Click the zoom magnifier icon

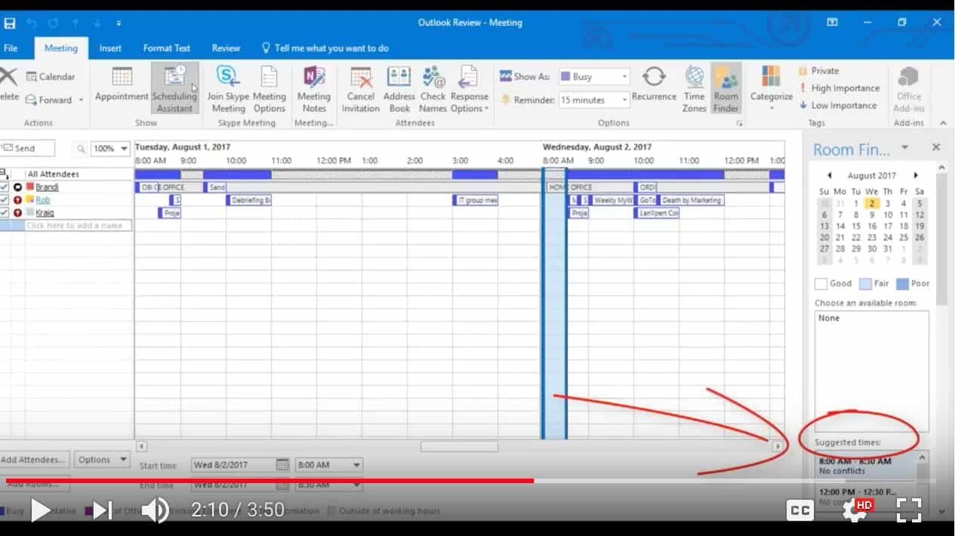coord(81,149)
